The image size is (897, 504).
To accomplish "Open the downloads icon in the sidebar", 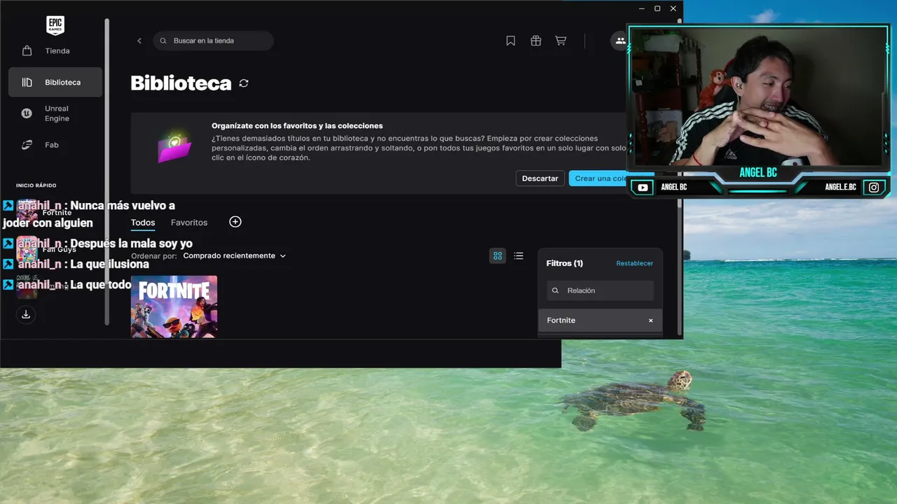I will click(26, 314).
